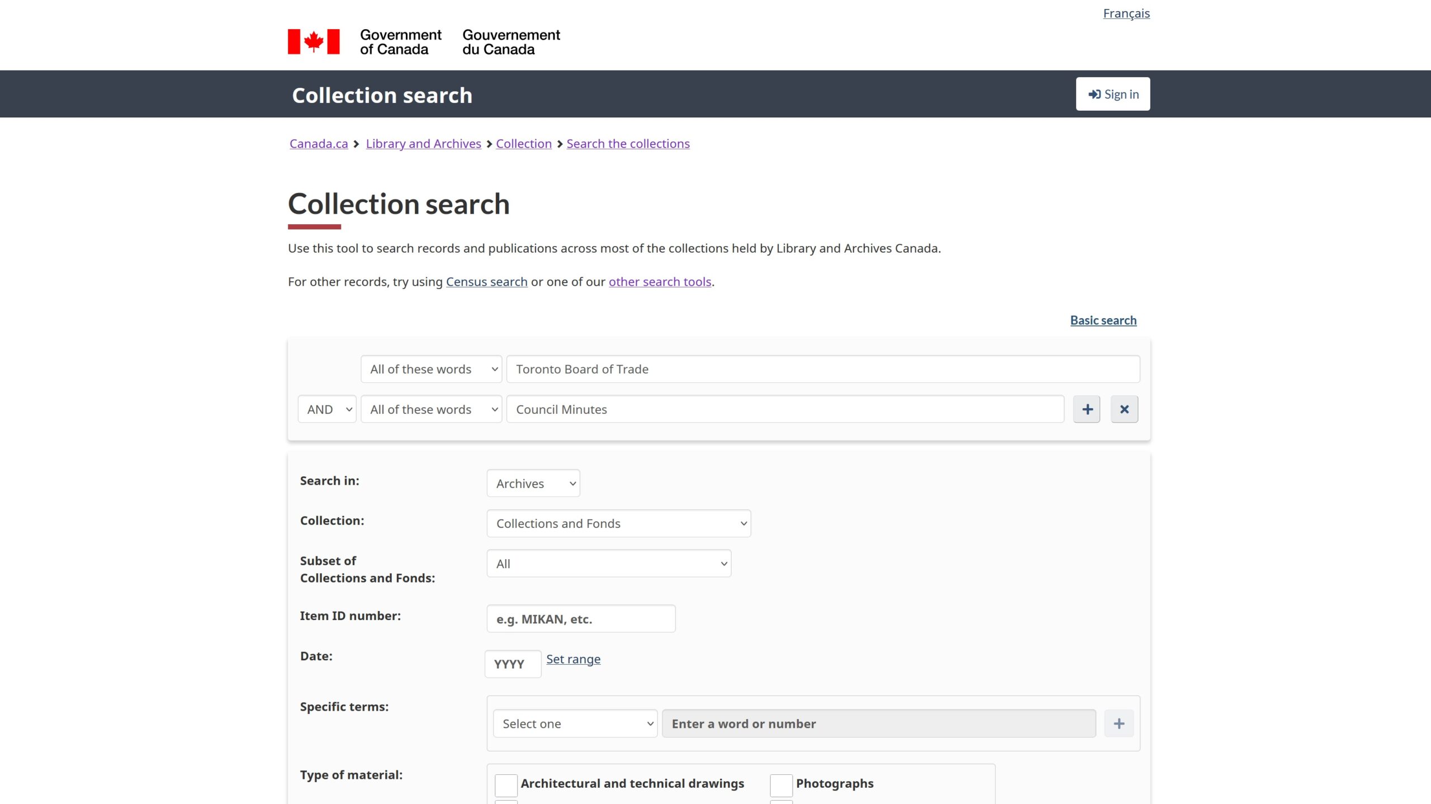Click the Government of Canada flag logo

[314, 42]
